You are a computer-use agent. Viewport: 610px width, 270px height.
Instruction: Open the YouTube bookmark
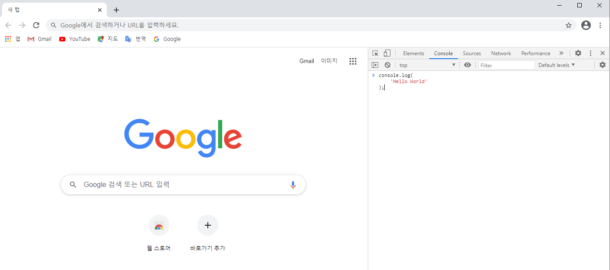75,39
